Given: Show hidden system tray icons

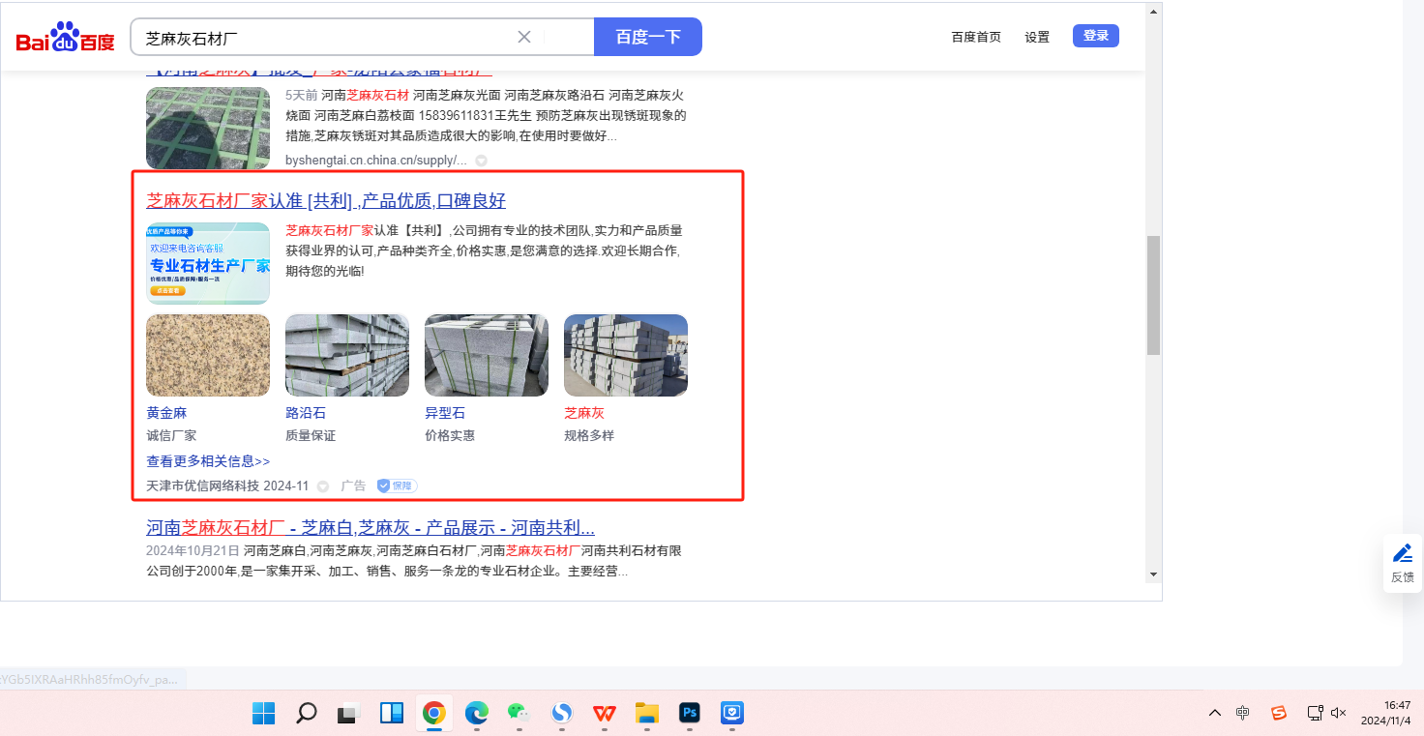Looking at the screenshot, I should click(x=1215, y=713).
